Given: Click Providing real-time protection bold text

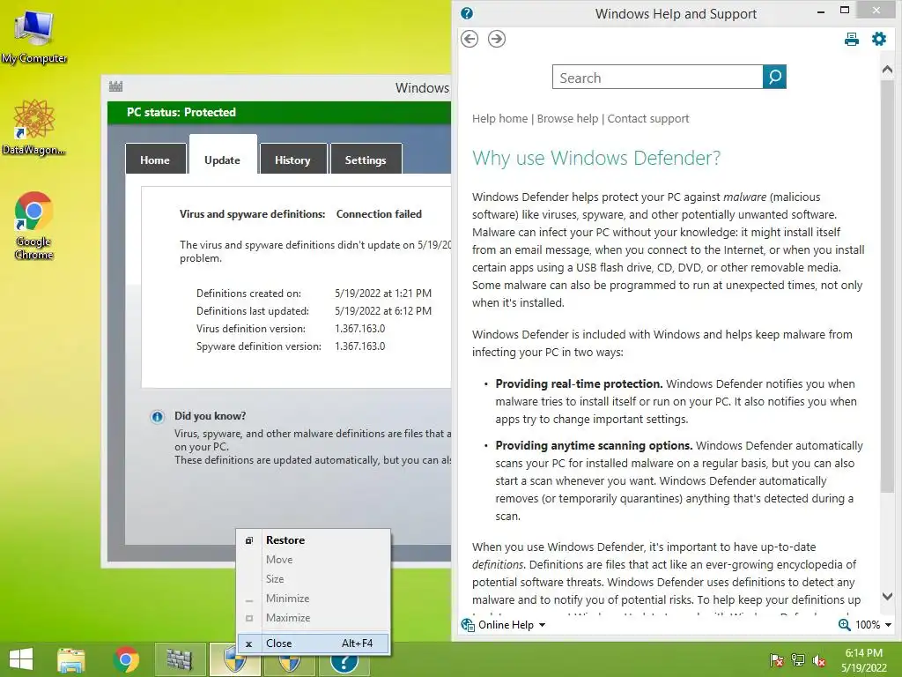Looking at the screenshot, I should pyautogui.click(x=580, y=384).
